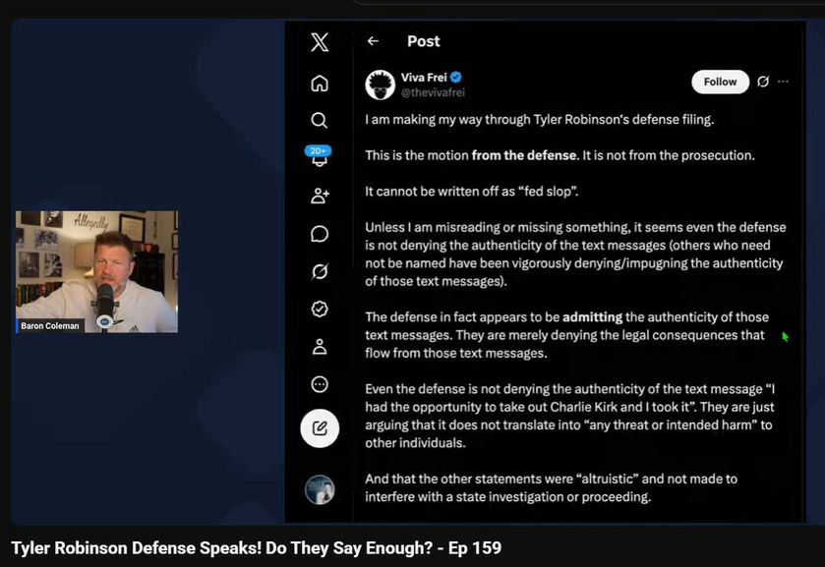825x567 pixels.
Task: Click Grok icon next to Follow button
Action: point(763,82)
